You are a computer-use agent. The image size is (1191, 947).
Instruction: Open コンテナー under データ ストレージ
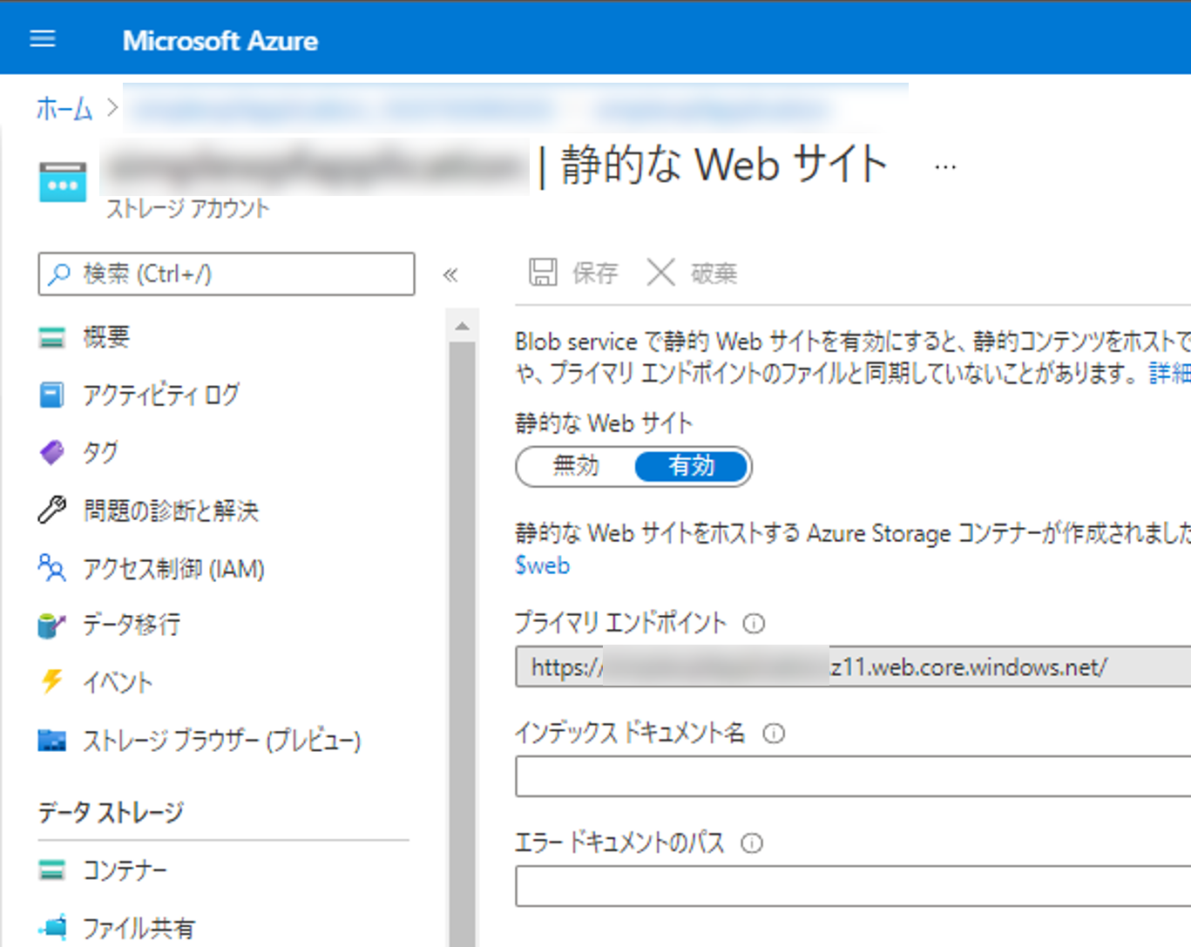pyautogui.click(x=125, y=869)
